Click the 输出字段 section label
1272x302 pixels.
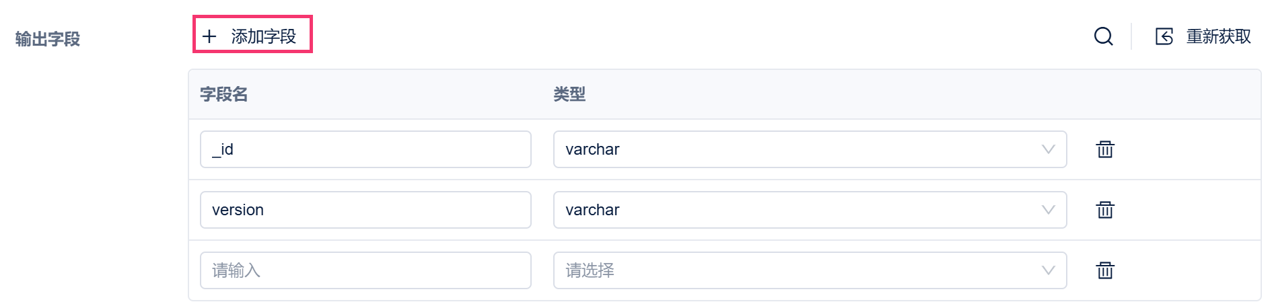(x=48, y=39)
